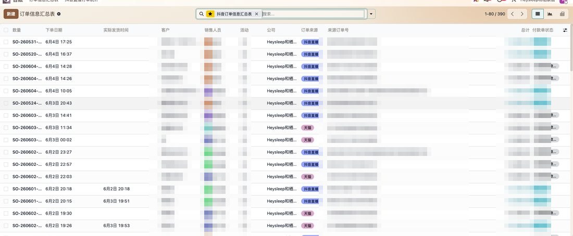Click the 新建 button
The height and width of the screenshot is (236, 573).
11,14
